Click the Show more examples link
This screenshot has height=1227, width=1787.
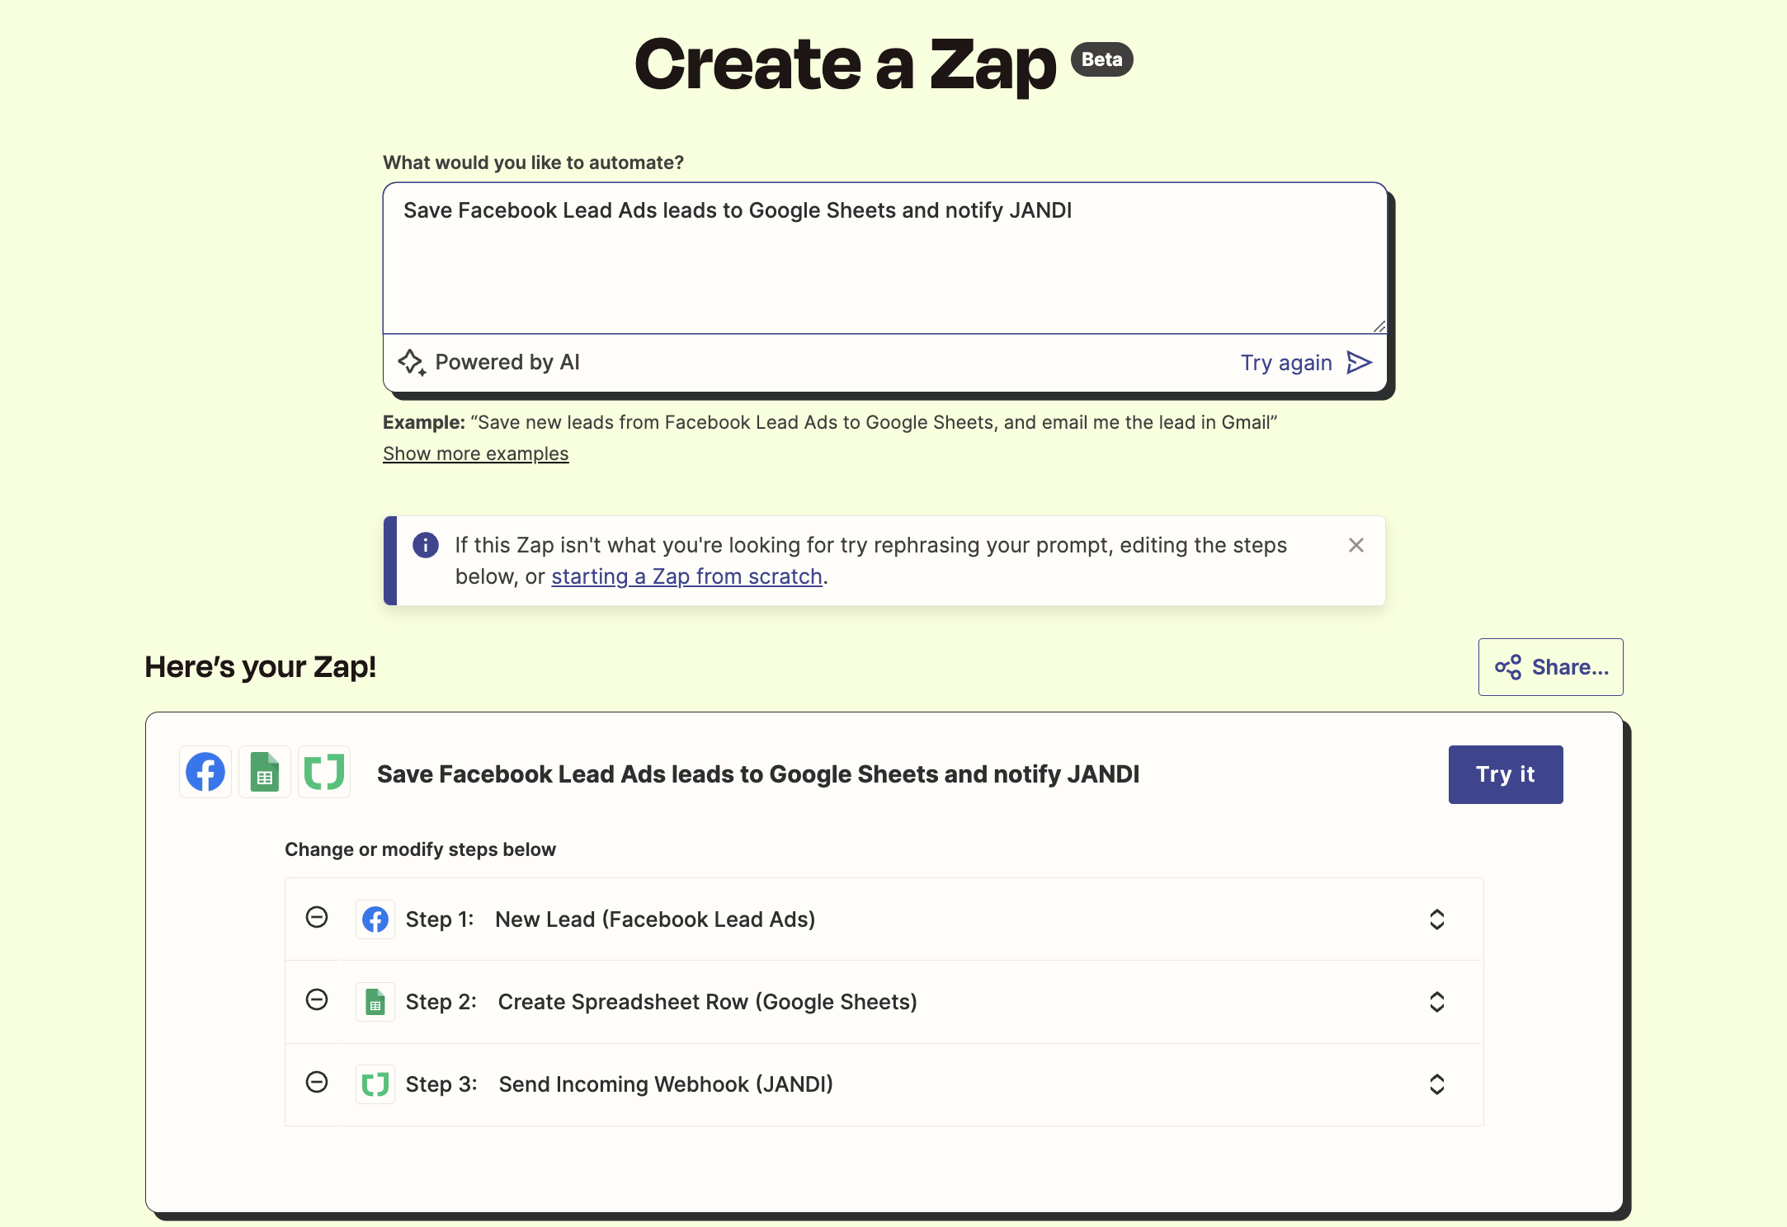(475, 454)
